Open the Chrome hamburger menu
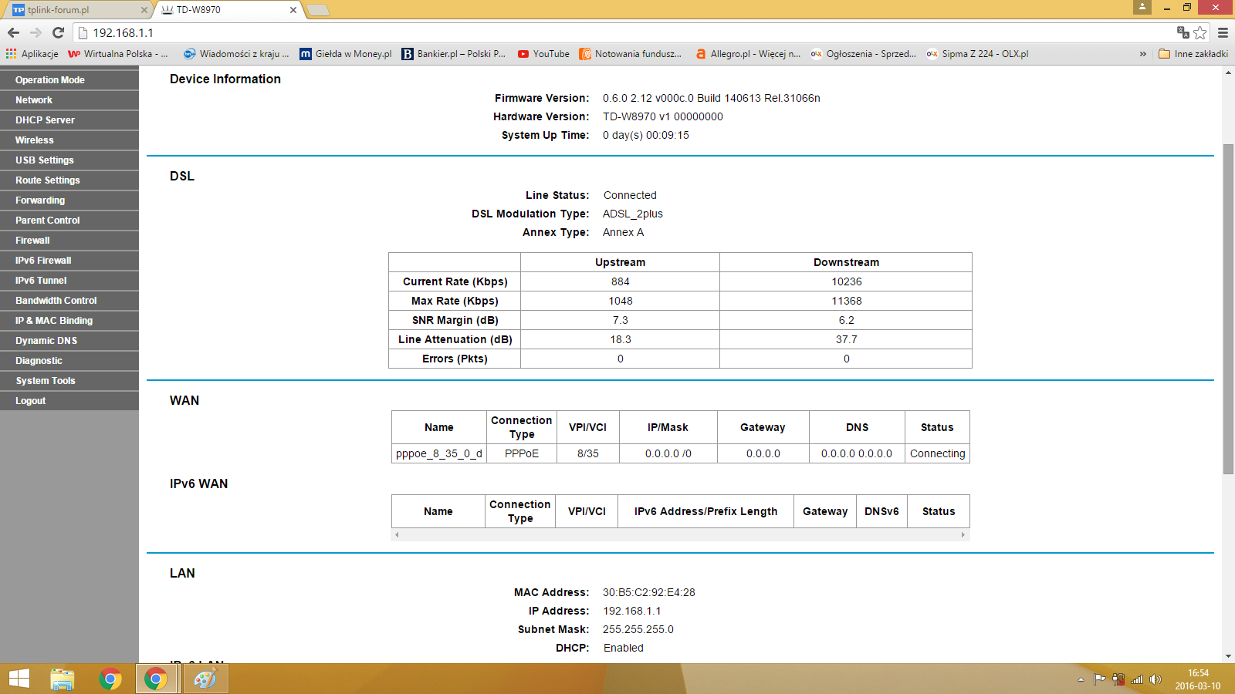Image resolution: width=1235 pixels, height=694 pixels. 1223,32
